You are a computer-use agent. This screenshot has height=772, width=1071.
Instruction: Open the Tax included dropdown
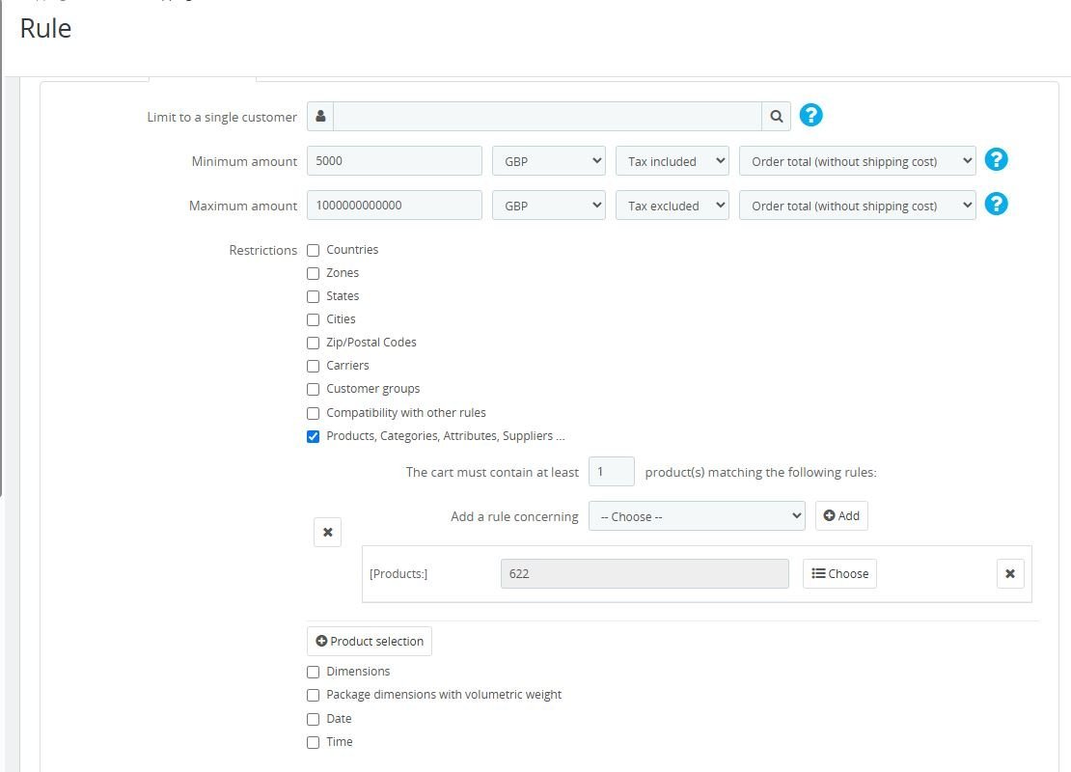(x=673, y=161)
